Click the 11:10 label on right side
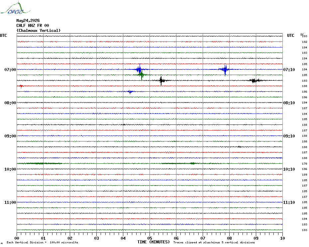The width and height of the screenshot is (309, 247). click(289, 203)
